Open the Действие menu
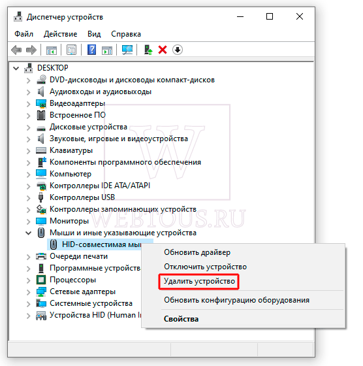Image resolution: width=363 pixels, height=366 pixels. tap(60, 34)
